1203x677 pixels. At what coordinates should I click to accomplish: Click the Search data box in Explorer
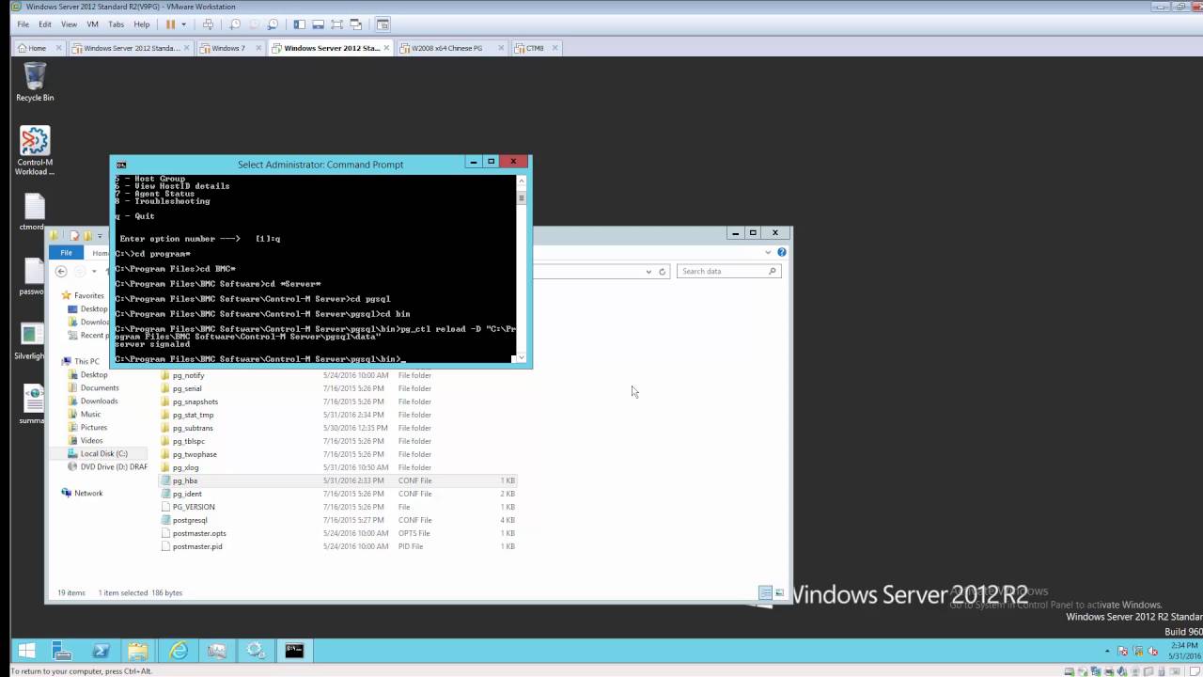click(728, 272)
